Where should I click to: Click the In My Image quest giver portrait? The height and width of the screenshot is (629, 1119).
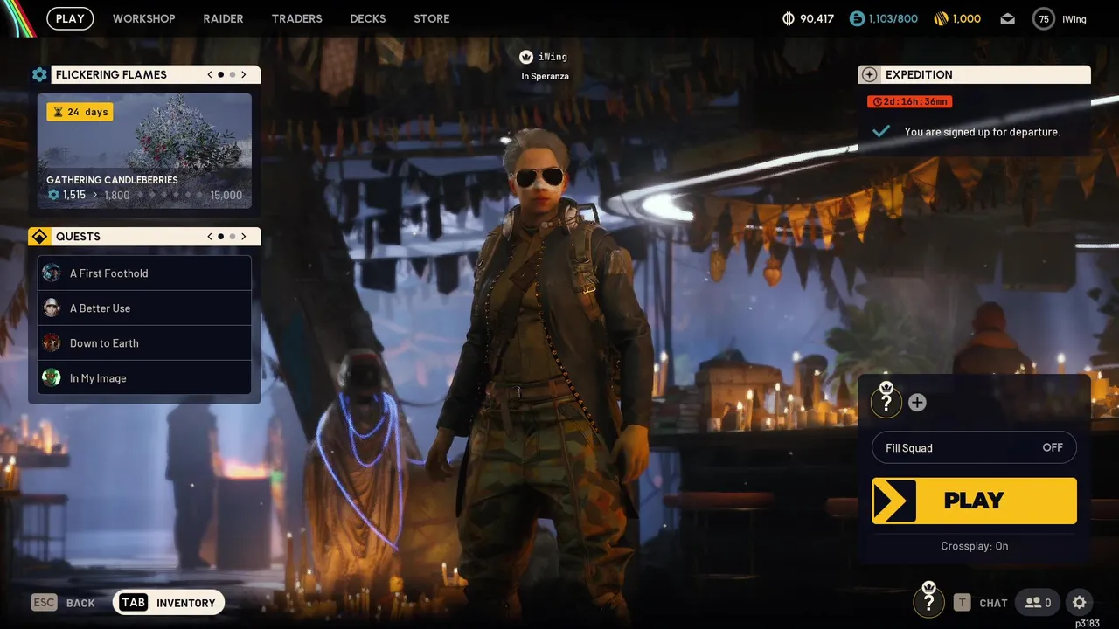click(52, 377)
